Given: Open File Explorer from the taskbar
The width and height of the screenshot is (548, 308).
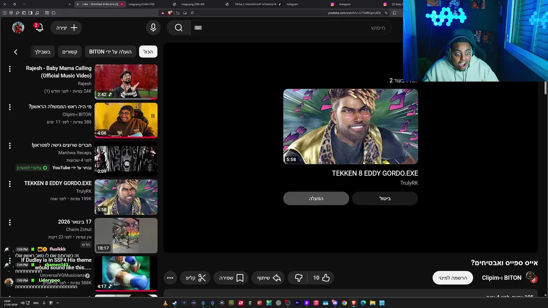Looking at the screenshot, I should click(x=372, y=303).
